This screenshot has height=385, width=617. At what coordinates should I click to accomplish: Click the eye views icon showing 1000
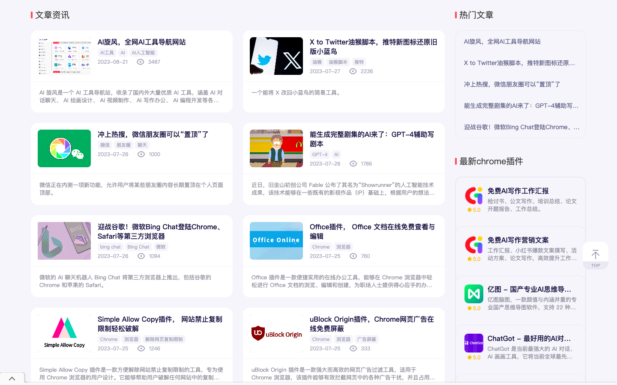pyautogui.click(x=141, y=154)
